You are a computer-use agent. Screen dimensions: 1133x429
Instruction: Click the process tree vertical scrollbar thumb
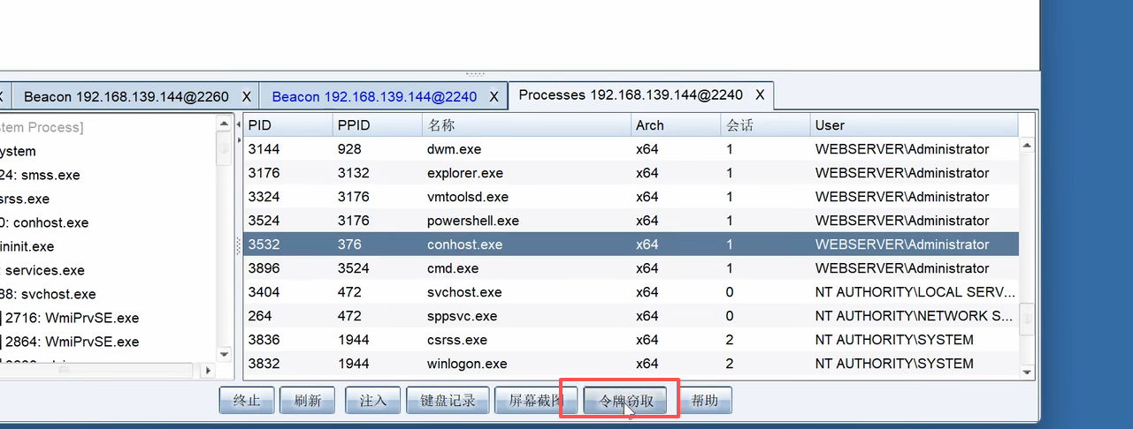(x=224, y=149)
